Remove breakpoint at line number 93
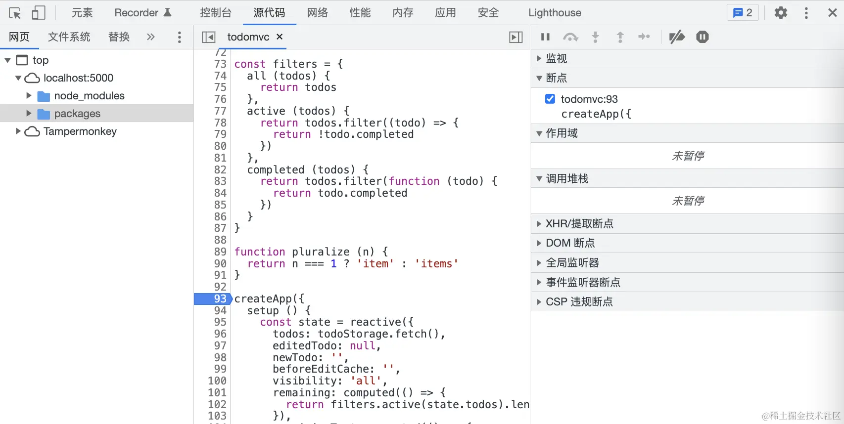Image resolution: width=844 pixels, height=424 pixels. coord(213,299)
